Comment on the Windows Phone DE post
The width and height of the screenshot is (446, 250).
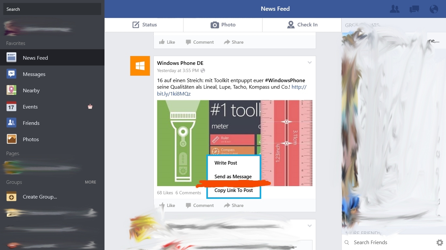coord(200,205)
